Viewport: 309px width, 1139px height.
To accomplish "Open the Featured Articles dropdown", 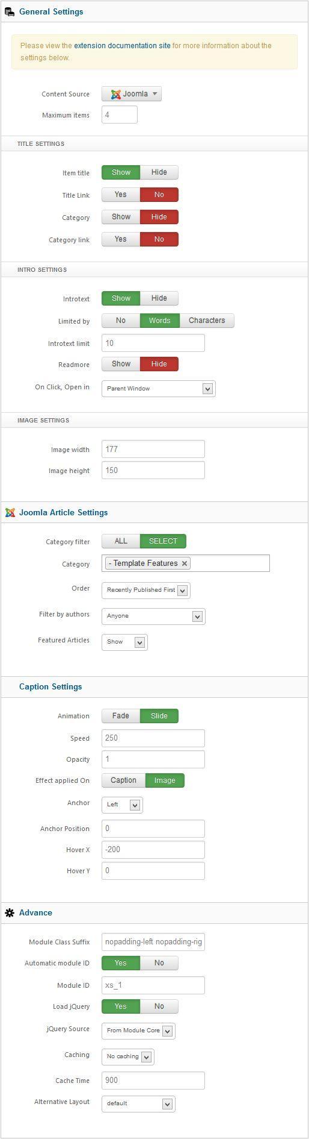I will point(124,642).
